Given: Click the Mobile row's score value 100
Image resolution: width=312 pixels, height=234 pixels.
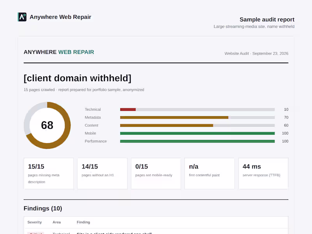Looking at the screenshot, I should point(285,133).
